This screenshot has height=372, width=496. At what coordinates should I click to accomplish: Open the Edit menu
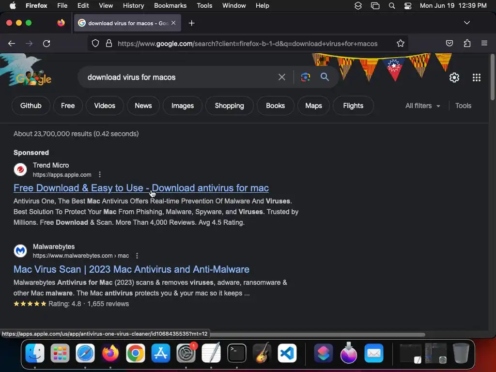[x=83, y=5]
